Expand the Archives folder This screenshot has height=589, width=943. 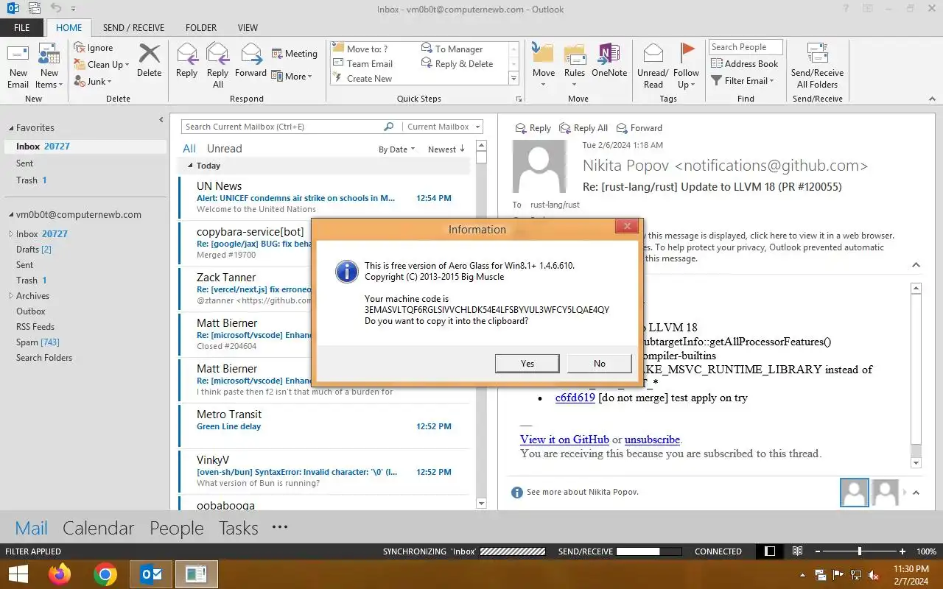click(10, 296)
